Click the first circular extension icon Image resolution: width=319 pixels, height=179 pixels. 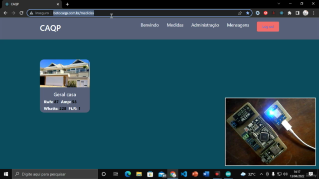pyautogui.click(x=258, y=13)
